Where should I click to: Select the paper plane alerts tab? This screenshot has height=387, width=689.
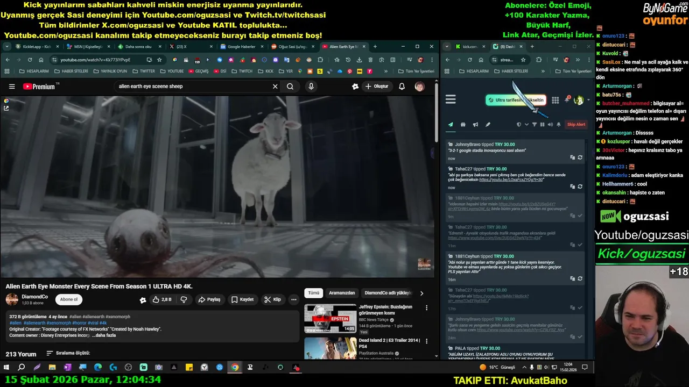(x=451, y=124)
